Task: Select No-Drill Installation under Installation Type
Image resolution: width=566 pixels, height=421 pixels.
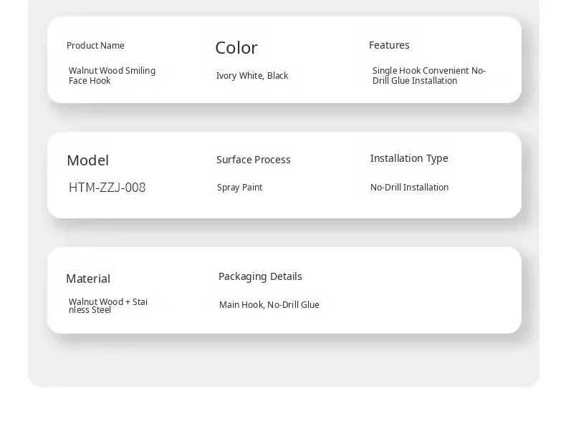Action: tap(409, 188)
